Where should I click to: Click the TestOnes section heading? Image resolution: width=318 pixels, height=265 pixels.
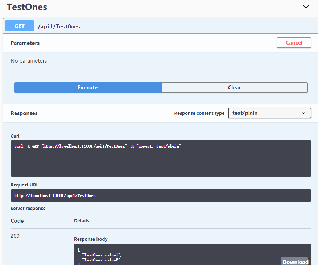27,7
